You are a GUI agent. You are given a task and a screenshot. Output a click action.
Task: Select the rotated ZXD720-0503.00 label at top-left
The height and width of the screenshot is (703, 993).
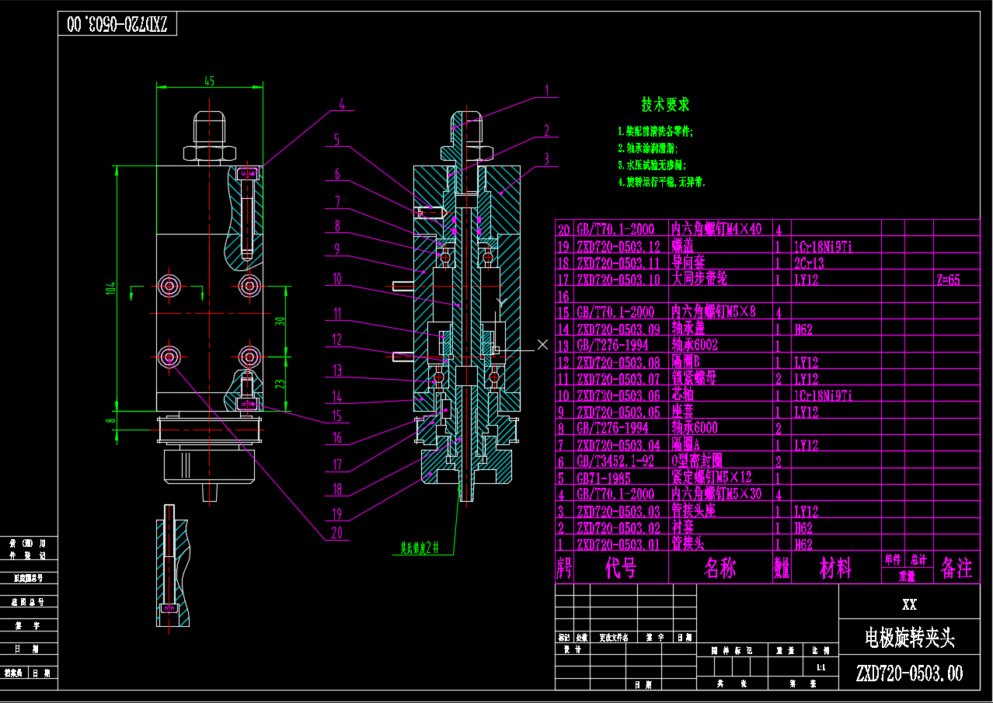(x=117, y=24)
